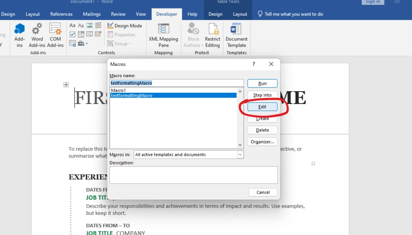Insert Check Box content control
The image size is (412, 235).
tap(72, 35)
